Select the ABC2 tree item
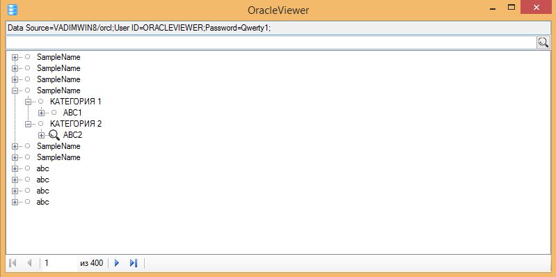This screenshot has height=277, width=556. (x=72, y=135)
